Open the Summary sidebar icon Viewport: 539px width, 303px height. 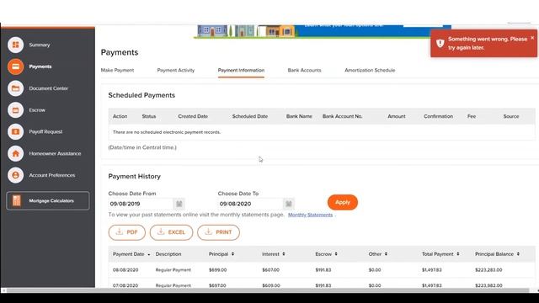click(x=15, y=45)
